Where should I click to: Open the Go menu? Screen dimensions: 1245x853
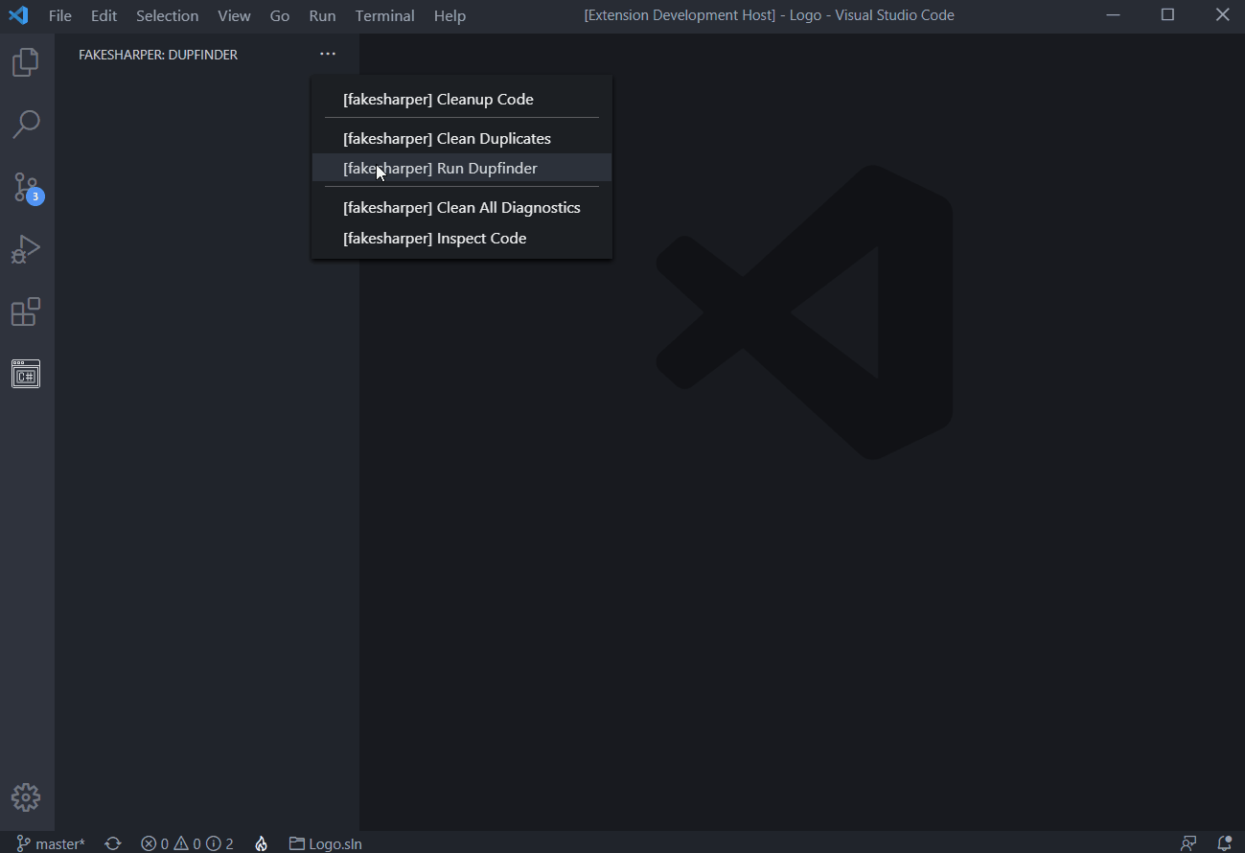point(280,15)
